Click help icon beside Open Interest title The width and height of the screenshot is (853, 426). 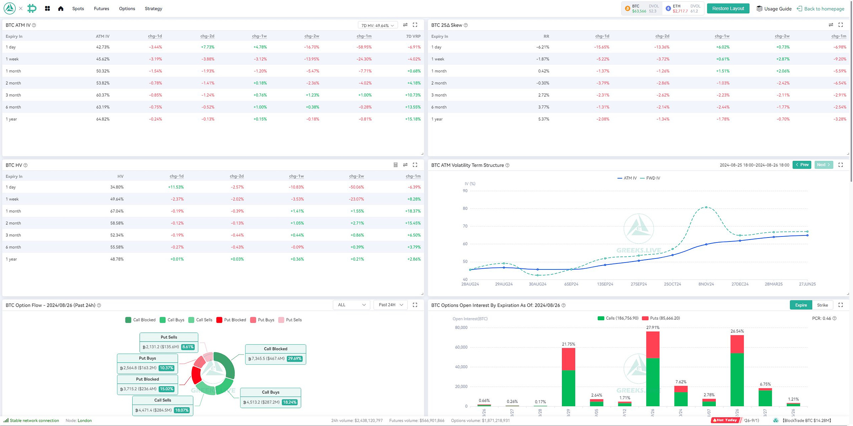click(x=563, y=305)
